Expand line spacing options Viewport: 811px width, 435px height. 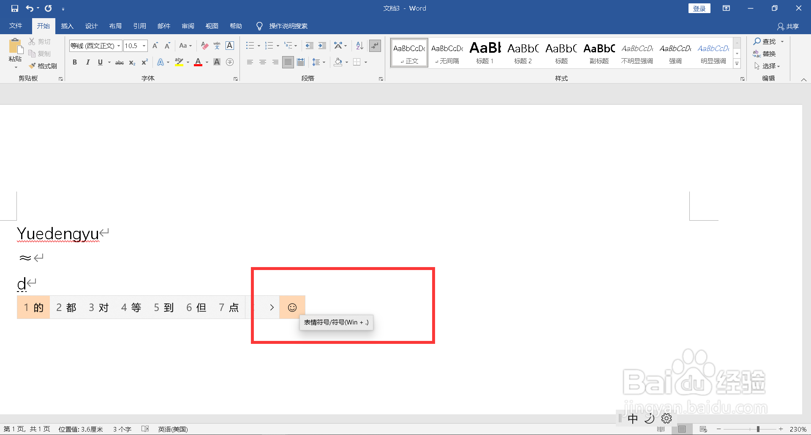pyautogui.click(x=324, y=62)
